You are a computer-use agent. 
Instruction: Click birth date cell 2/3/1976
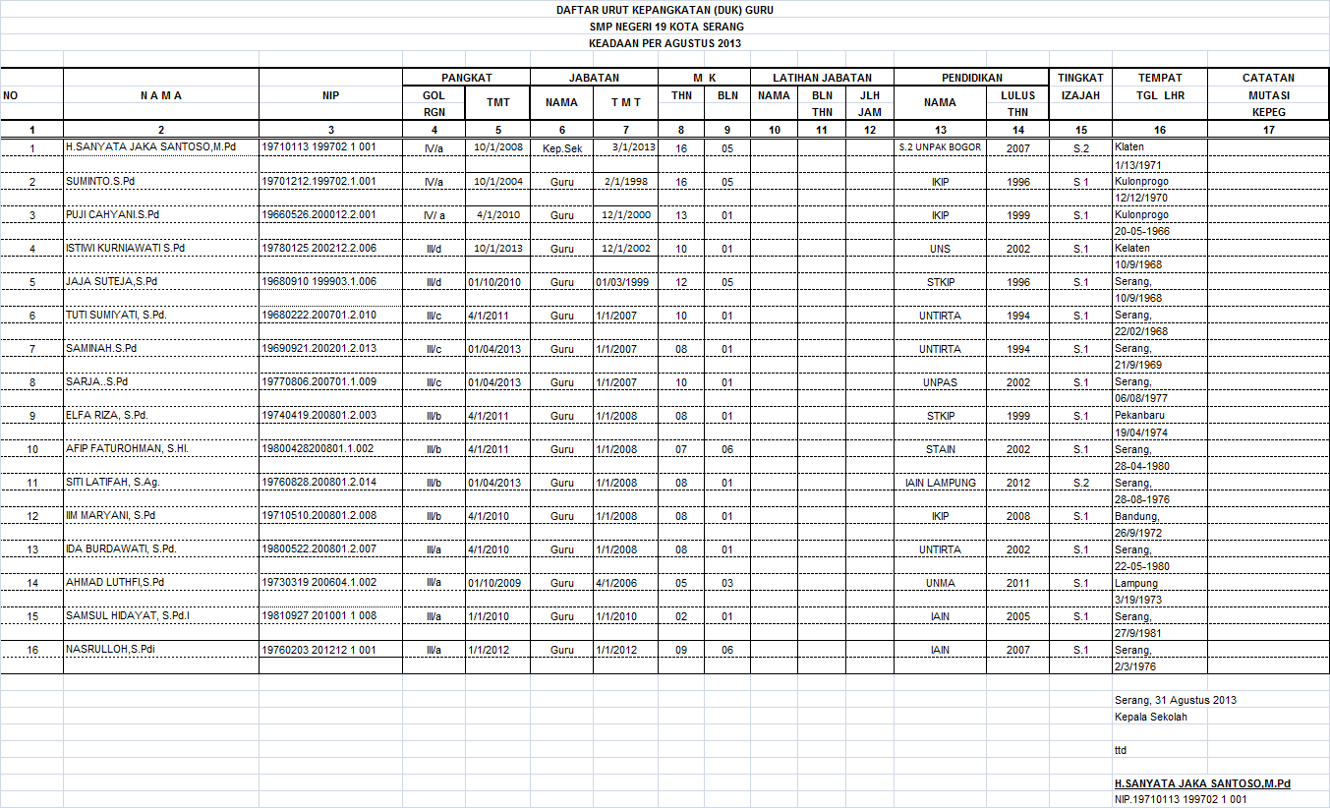coord(1160,665)
